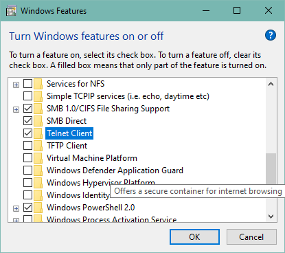Image resolution: width=285 pixels, height=253 pixels.
Task: Click the Windows Features title bar icon
Action: click(x=11, y=11)
